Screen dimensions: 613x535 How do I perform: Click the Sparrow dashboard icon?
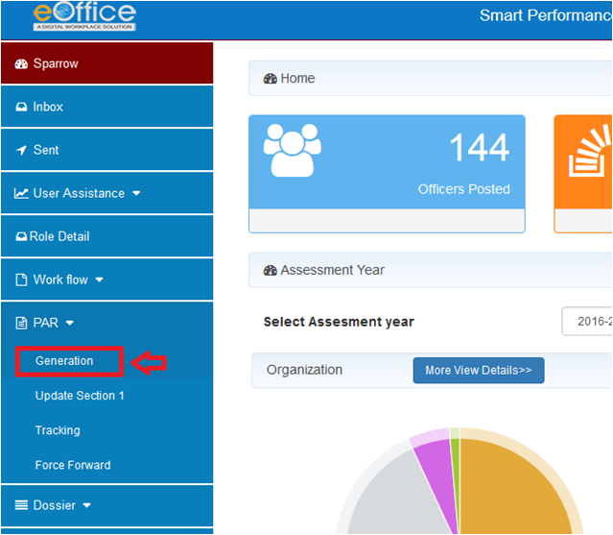tap(21, 63)
